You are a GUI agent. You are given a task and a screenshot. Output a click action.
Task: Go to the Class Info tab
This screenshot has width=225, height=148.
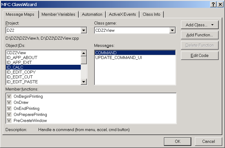tap(152, 14)
